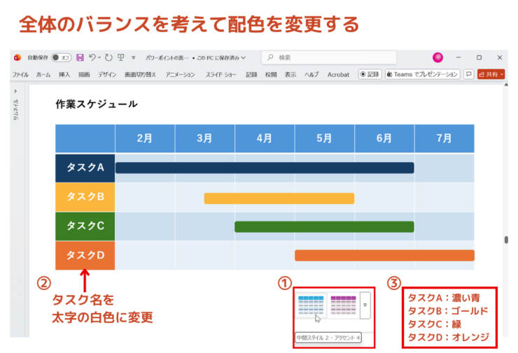Select the 作業スケジュール slide title
Viewport: 518px width, 353px height.
point(97,104)
